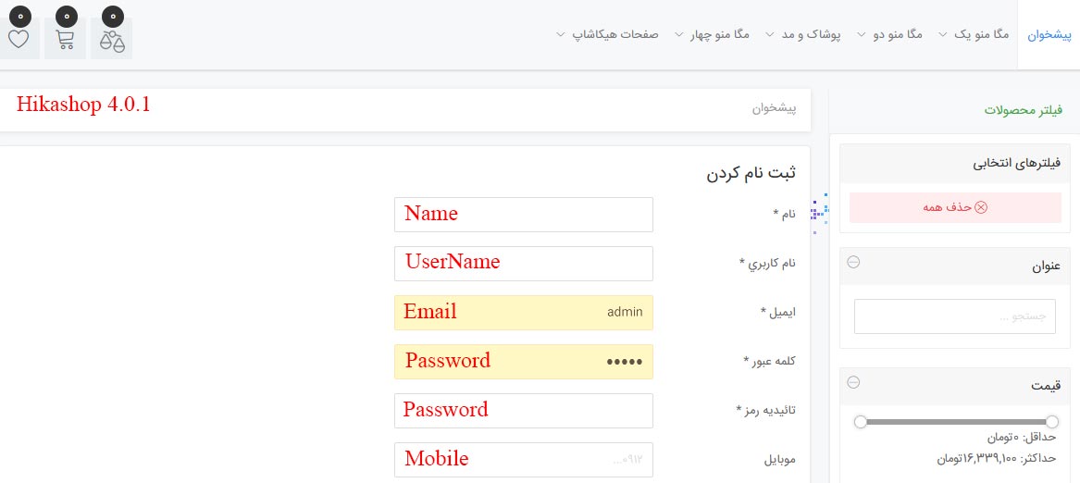Collapse the عنوان filter panel
This screenshot has height=483, width=1080.
click(853, 262)
